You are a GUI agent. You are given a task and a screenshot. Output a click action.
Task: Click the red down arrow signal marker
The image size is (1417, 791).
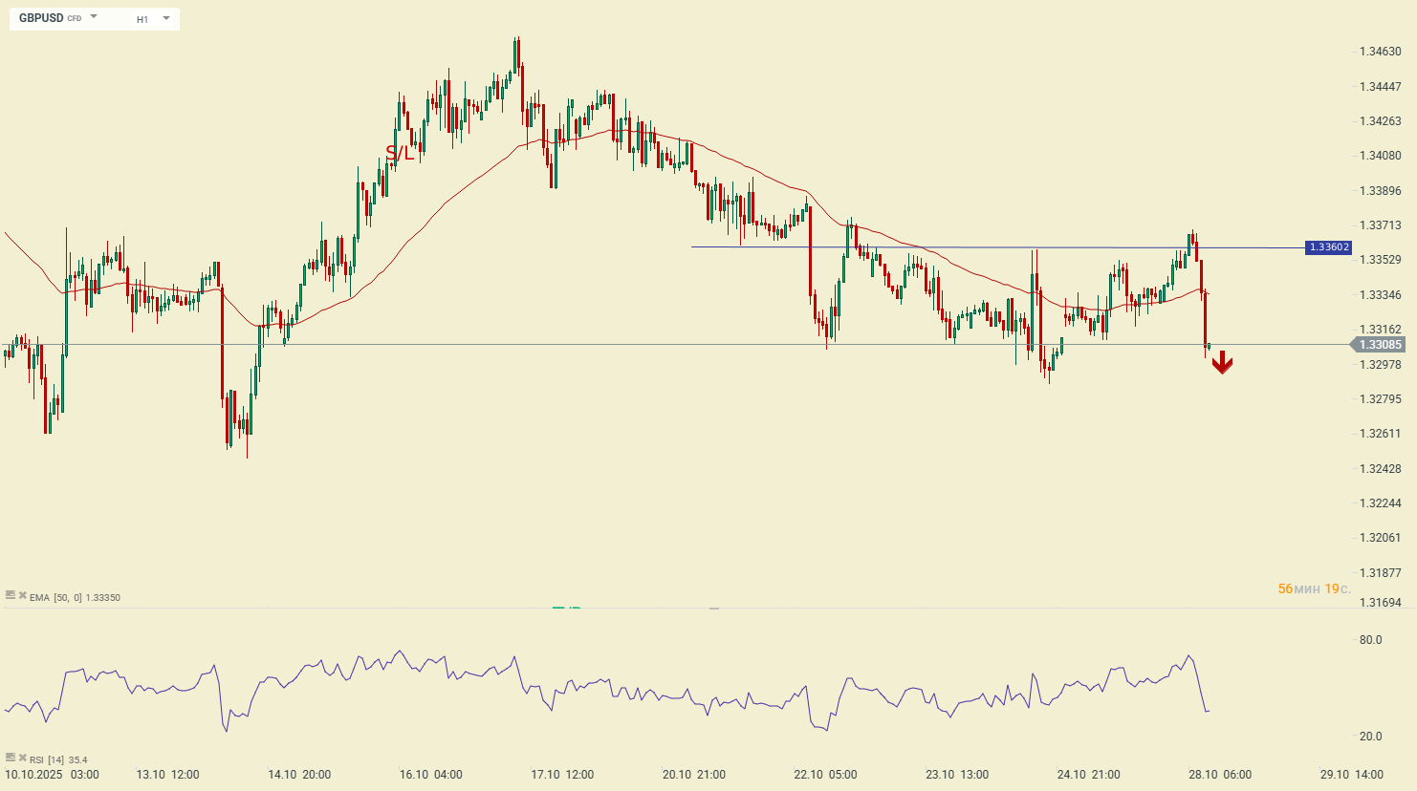pos(1222,363)
